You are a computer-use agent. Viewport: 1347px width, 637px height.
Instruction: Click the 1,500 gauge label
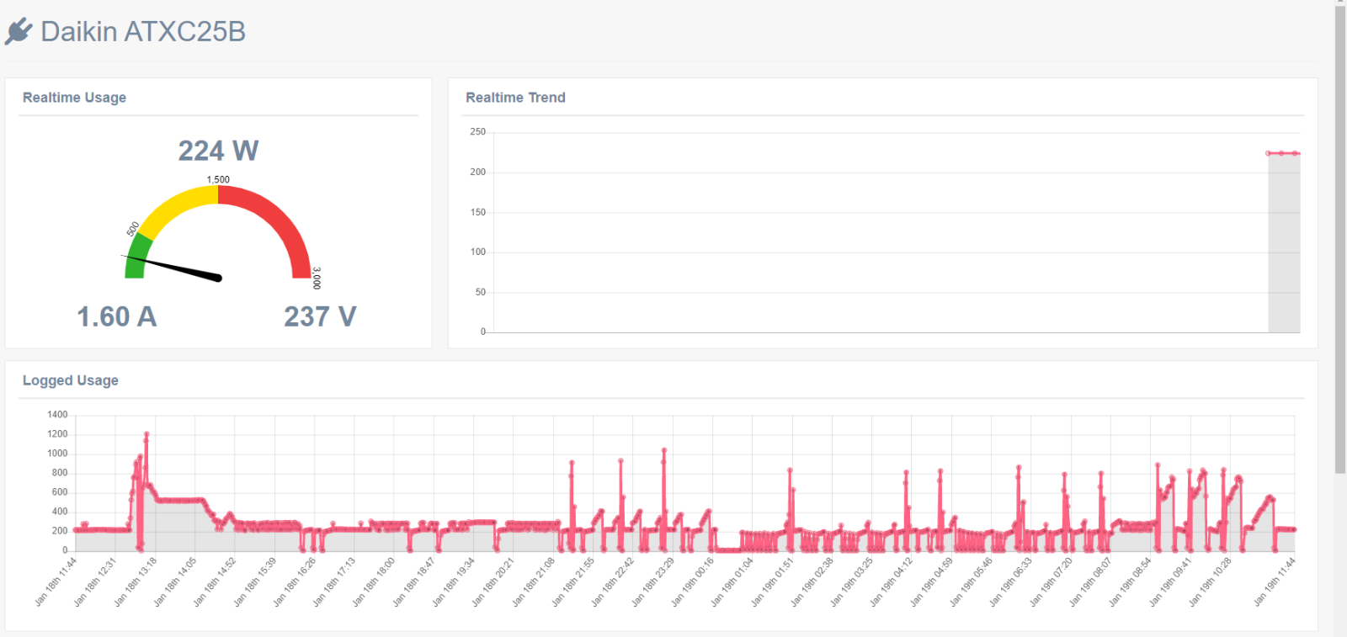[218, 179]
